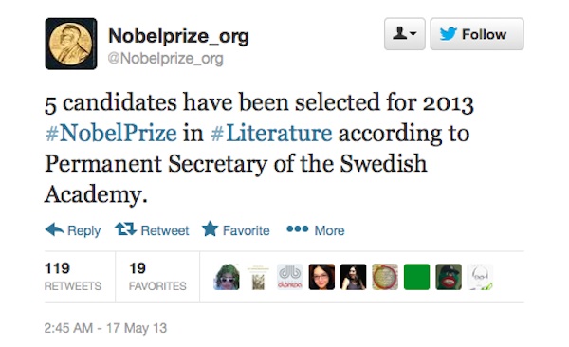Screen dimensions: 569x347
Task: Open the #Literature hashtag
Action: 271,133
